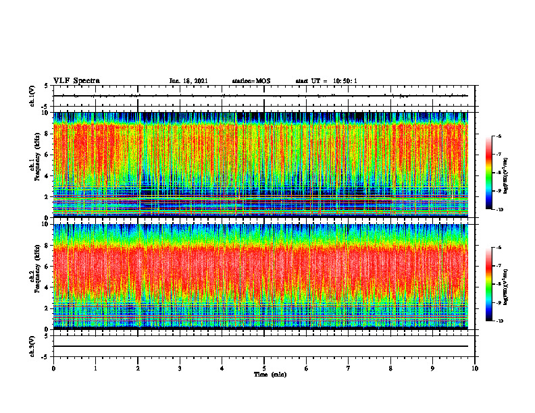Image resolution: width=535 pixels, height=413 pixels.
Task: Click the ch.1 color bar "-6" label
Action: tap(499, 136)
